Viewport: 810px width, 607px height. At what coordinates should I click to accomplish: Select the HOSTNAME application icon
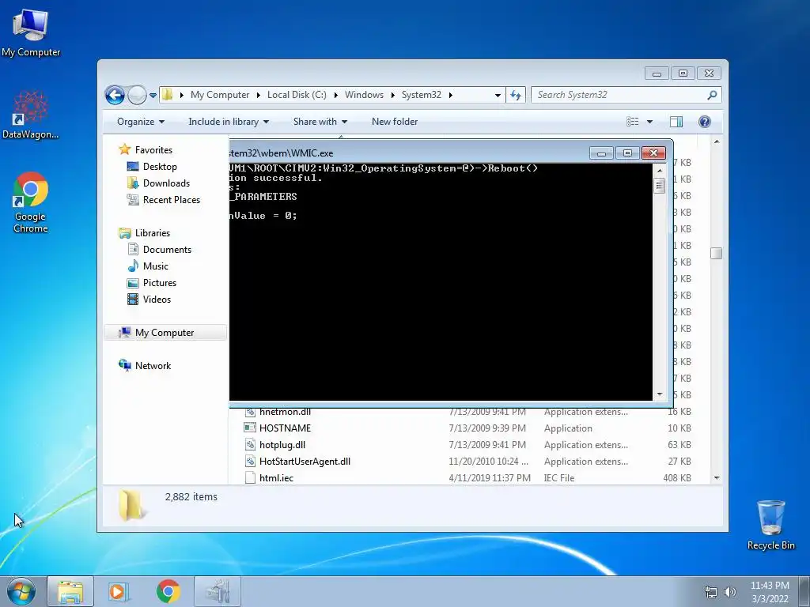250,428
